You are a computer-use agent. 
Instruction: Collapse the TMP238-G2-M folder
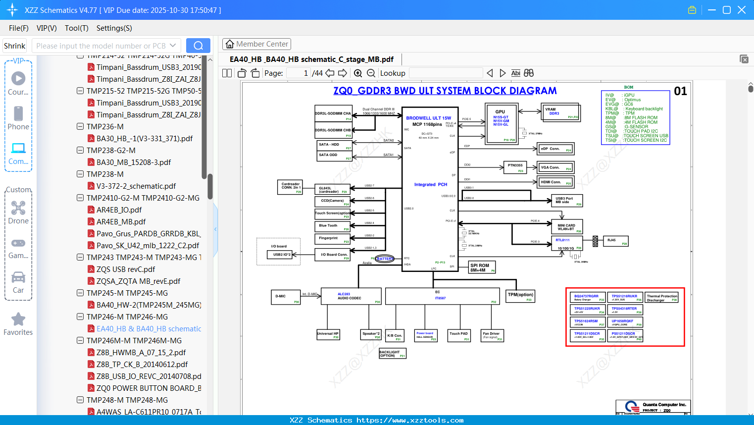click(80, 151)
